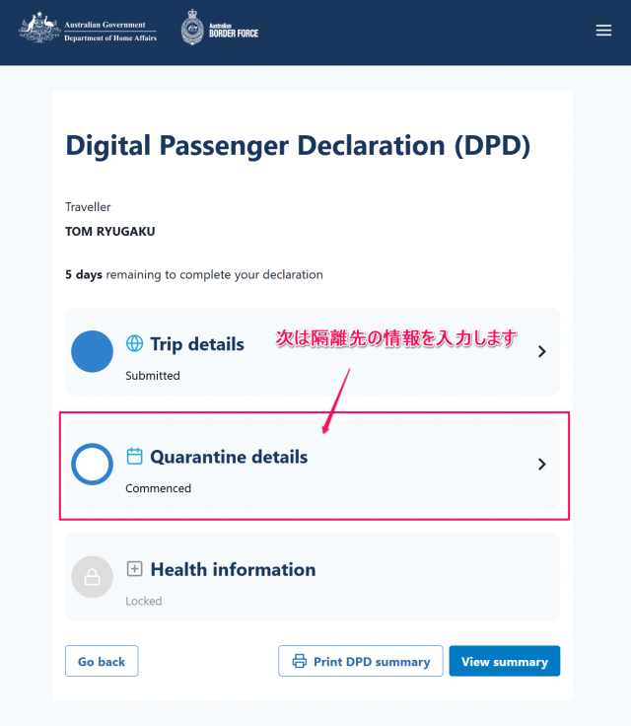Click the calendar icon beside Quarantine details
This screenshot has width=631, height=726.
tap(135, 456)
